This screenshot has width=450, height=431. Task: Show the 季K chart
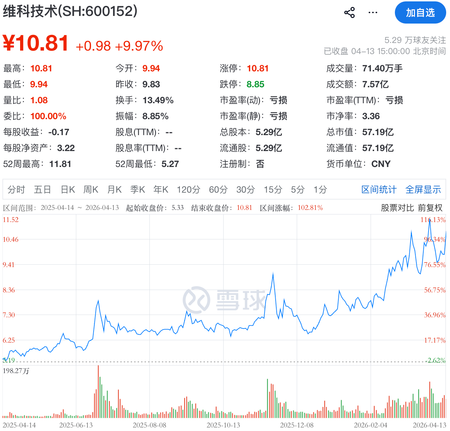[138, 190]
